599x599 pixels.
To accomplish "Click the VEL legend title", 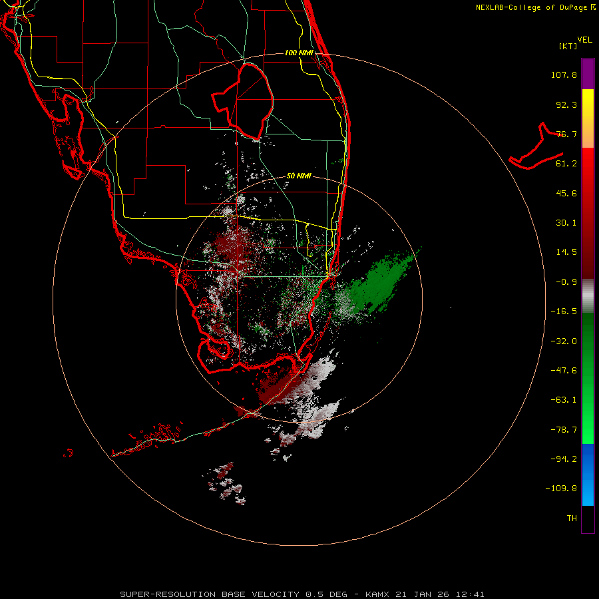I will (584, 40).
